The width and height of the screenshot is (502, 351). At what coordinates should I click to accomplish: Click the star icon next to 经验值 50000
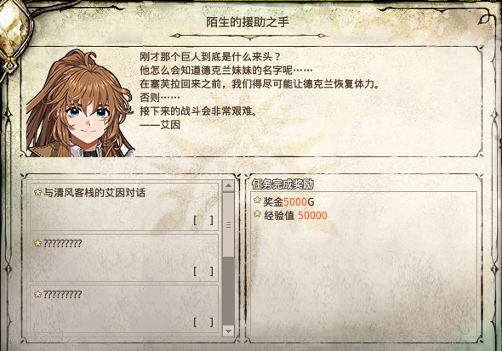pyautogui.click(x=257, y=213)
